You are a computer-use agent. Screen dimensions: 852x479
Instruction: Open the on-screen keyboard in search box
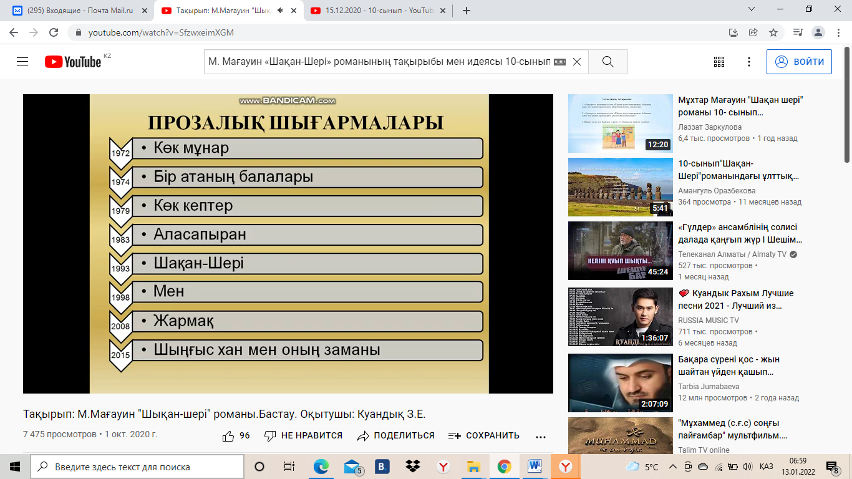[559, 62]
